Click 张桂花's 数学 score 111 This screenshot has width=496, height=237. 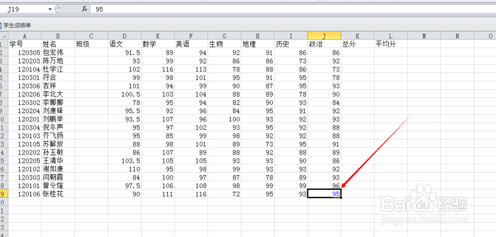158,194
